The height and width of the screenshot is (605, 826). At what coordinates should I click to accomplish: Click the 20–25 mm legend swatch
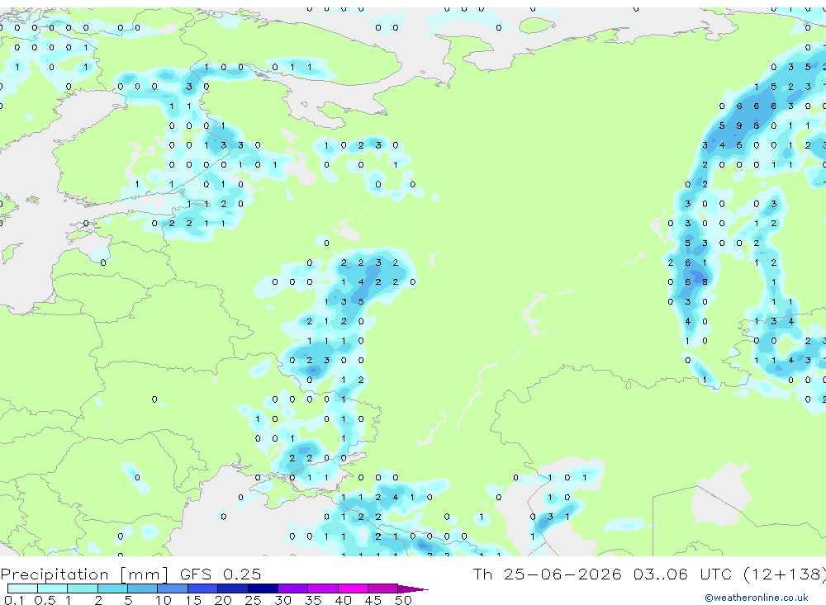point(233,588)
